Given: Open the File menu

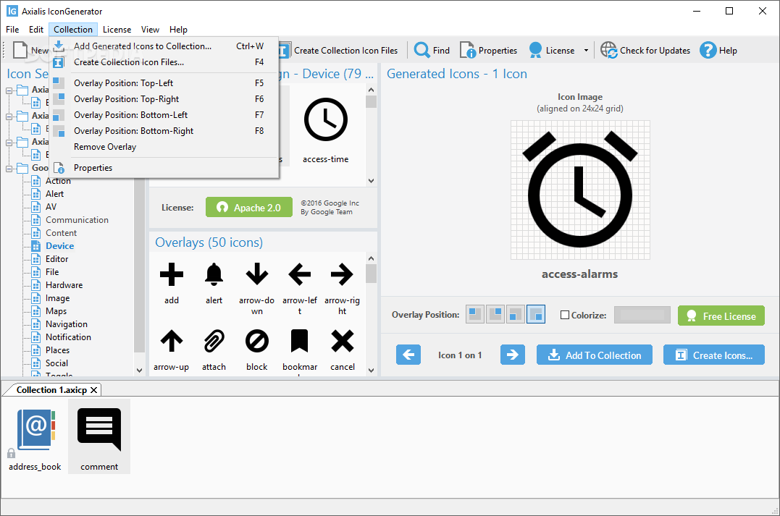Looking at the screenshot, I should coord(12,30).
